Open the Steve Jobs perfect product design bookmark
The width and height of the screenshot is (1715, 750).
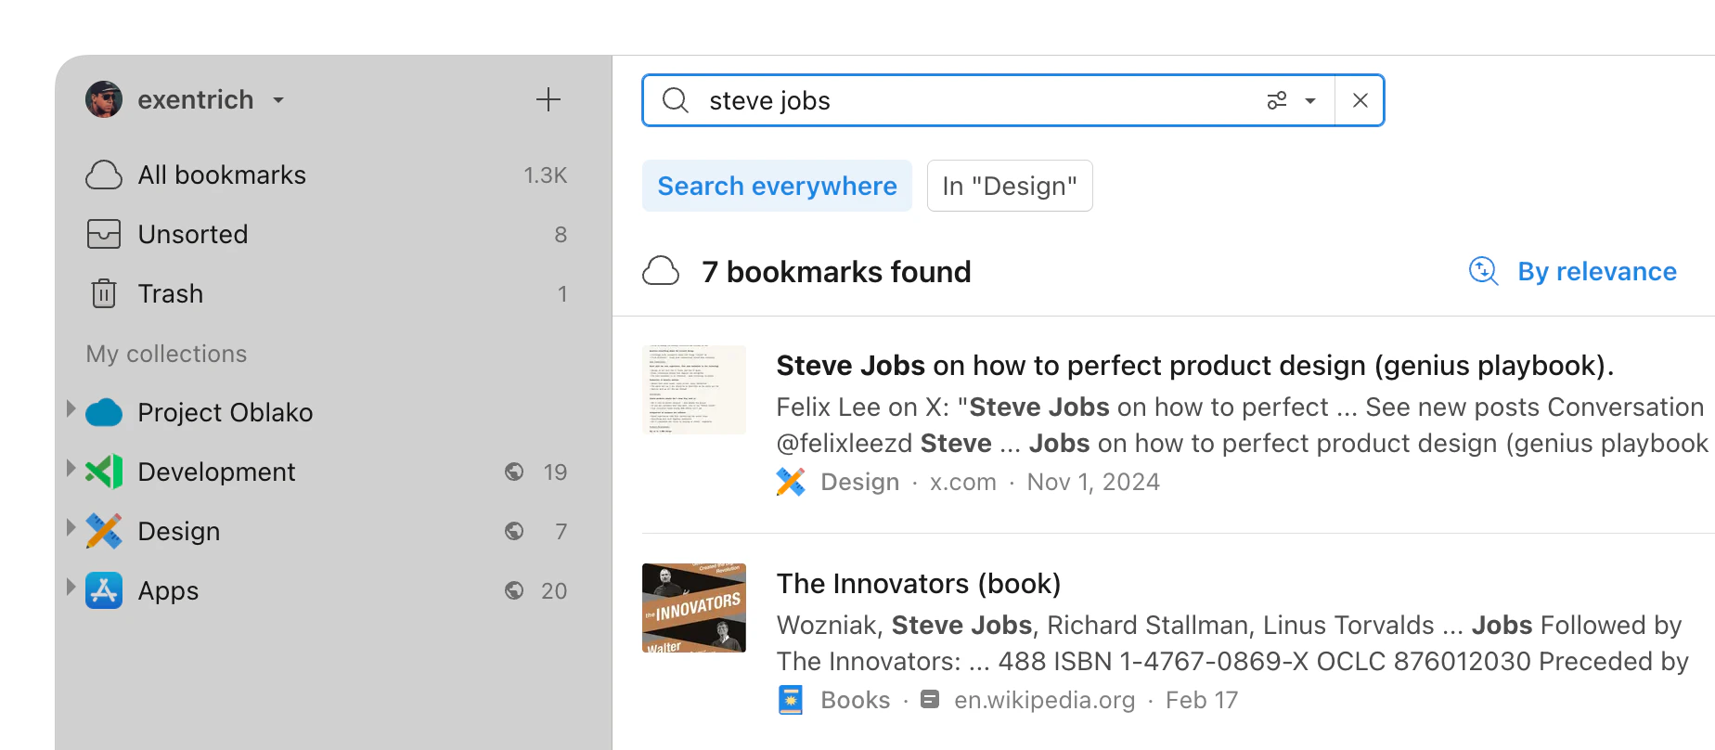click(x=1195, y=366)
